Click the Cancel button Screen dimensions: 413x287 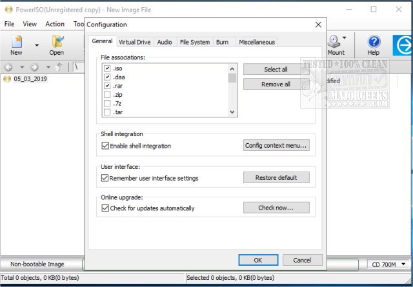[303, 260]
